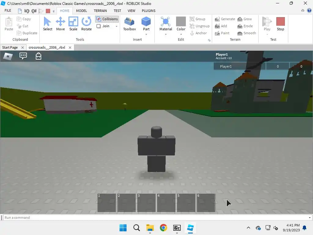Switch to the TERRAIN ribbon tab
Image resolution: width=313 pixels, height=235 pixels.
click(100, 11)
